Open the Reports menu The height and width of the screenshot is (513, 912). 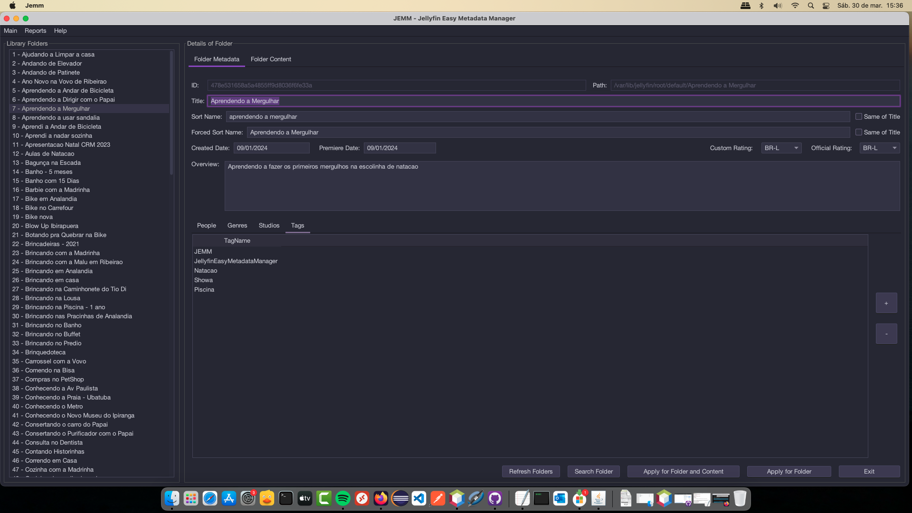point(35,31)
